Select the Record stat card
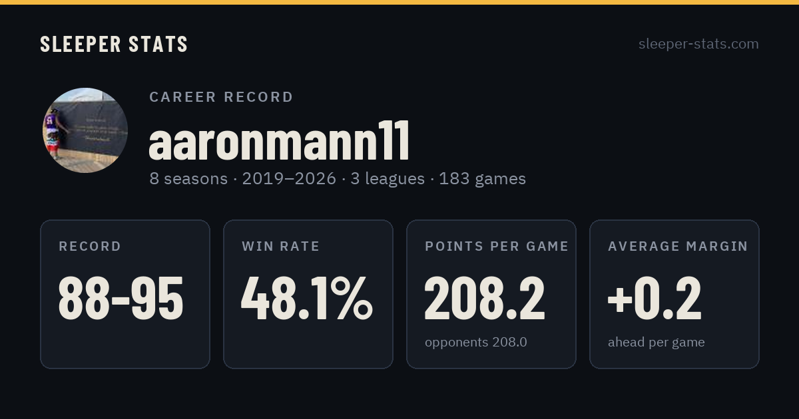The height and width of the screenshot is (419, 799). pyautogui.click(x=125, y=294)
